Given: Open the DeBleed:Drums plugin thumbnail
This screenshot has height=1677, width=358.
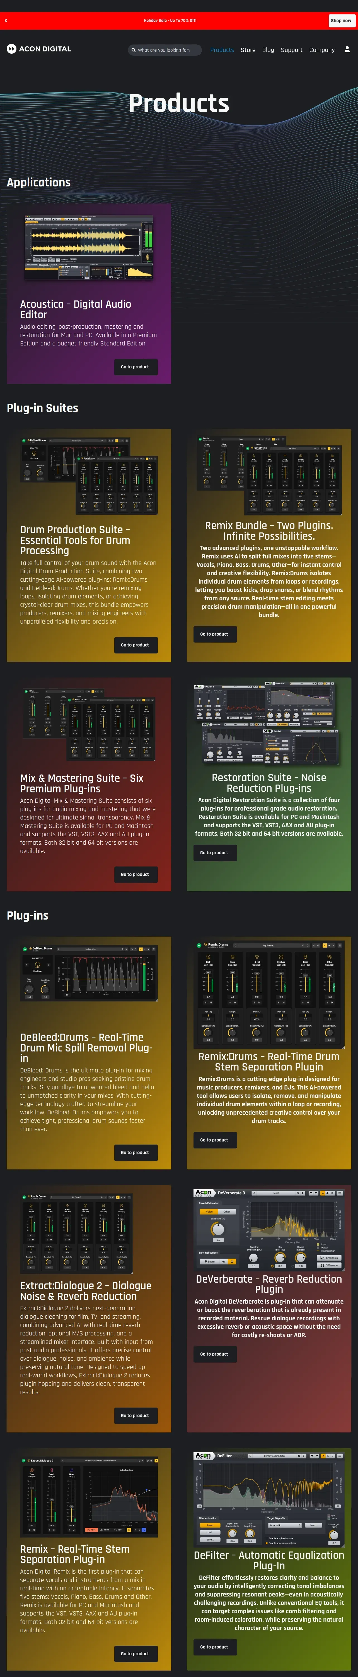Looking at the screenshot, I should coord(89,974).
